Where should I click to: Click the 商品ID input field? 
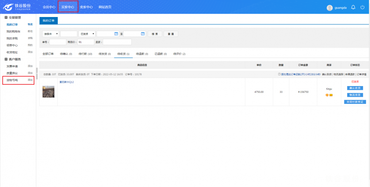pos(85,42)
